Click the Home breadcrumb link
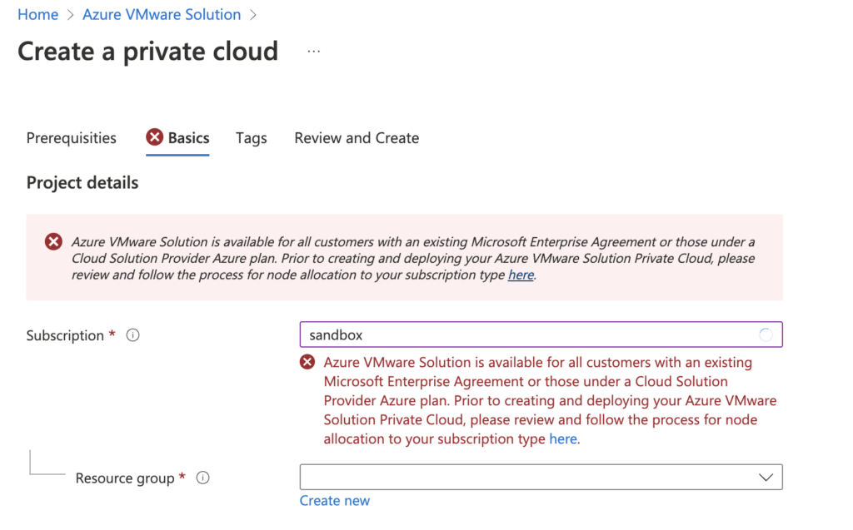853x530 pixels. pyautogui.click(x=37, y=15)
